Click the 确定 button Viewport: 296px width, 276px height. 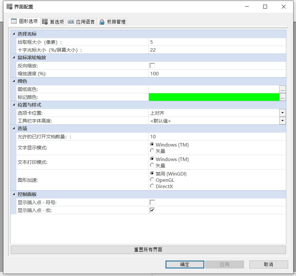(185, 264)
